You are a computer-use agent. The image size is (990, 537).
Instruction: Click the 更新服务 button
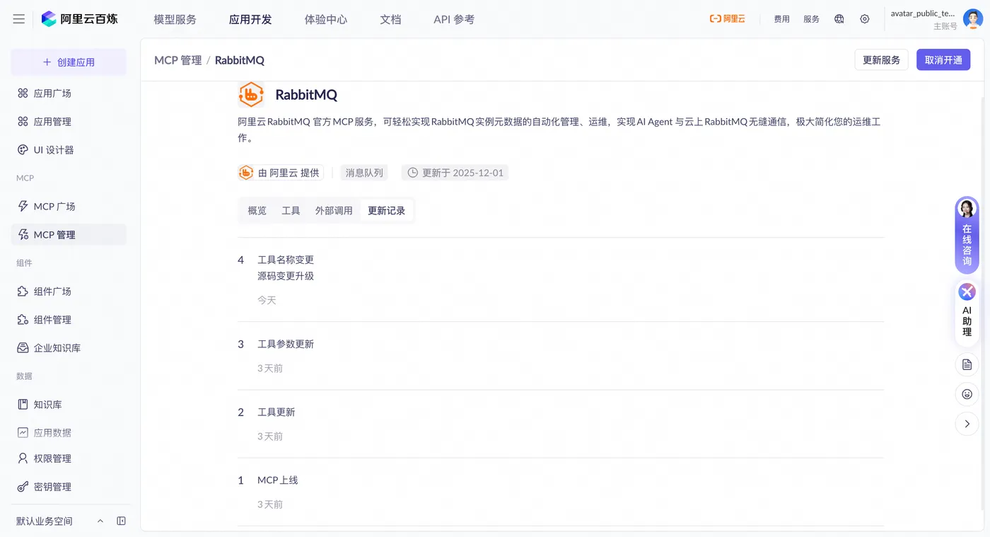click(x=881, y=60)
